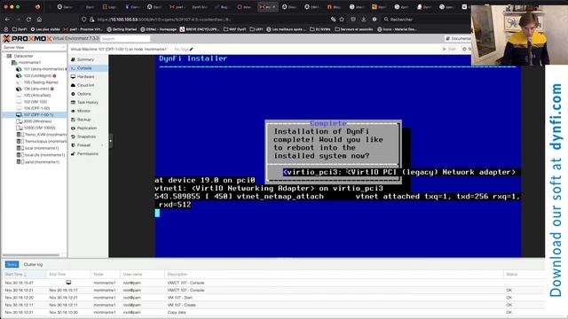Collapse the side menu using the panel splitter handle
Screen dimensions: 568x319
point(110,141)
